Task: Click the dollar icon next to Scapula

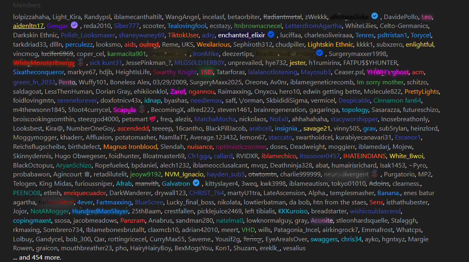Action: point(142,110)
